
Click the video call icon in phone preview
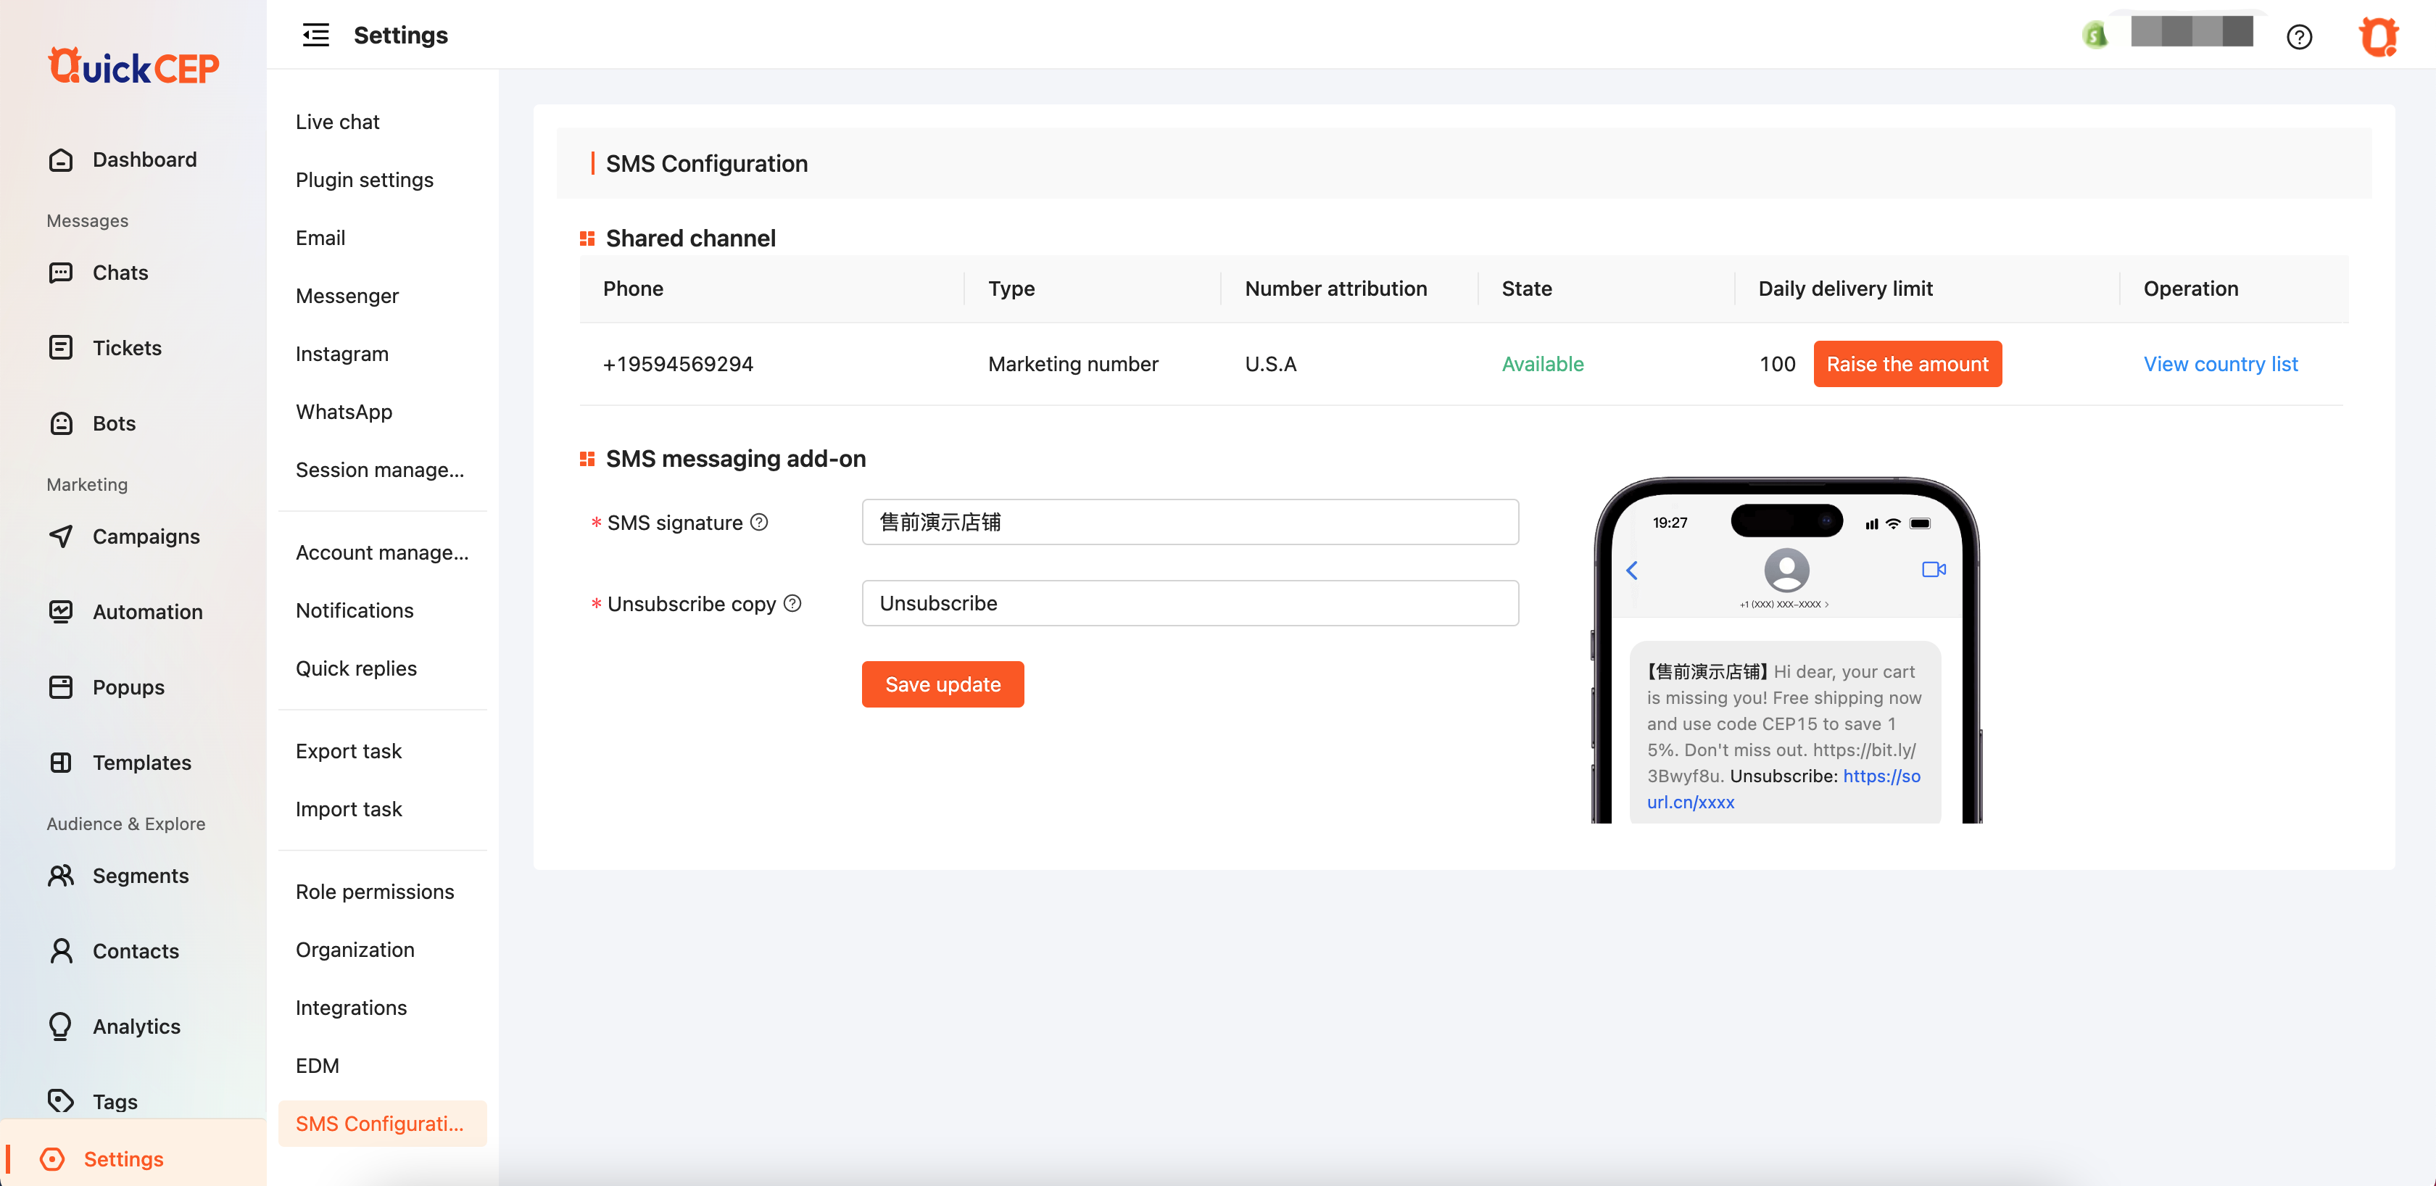point(1934,569)
